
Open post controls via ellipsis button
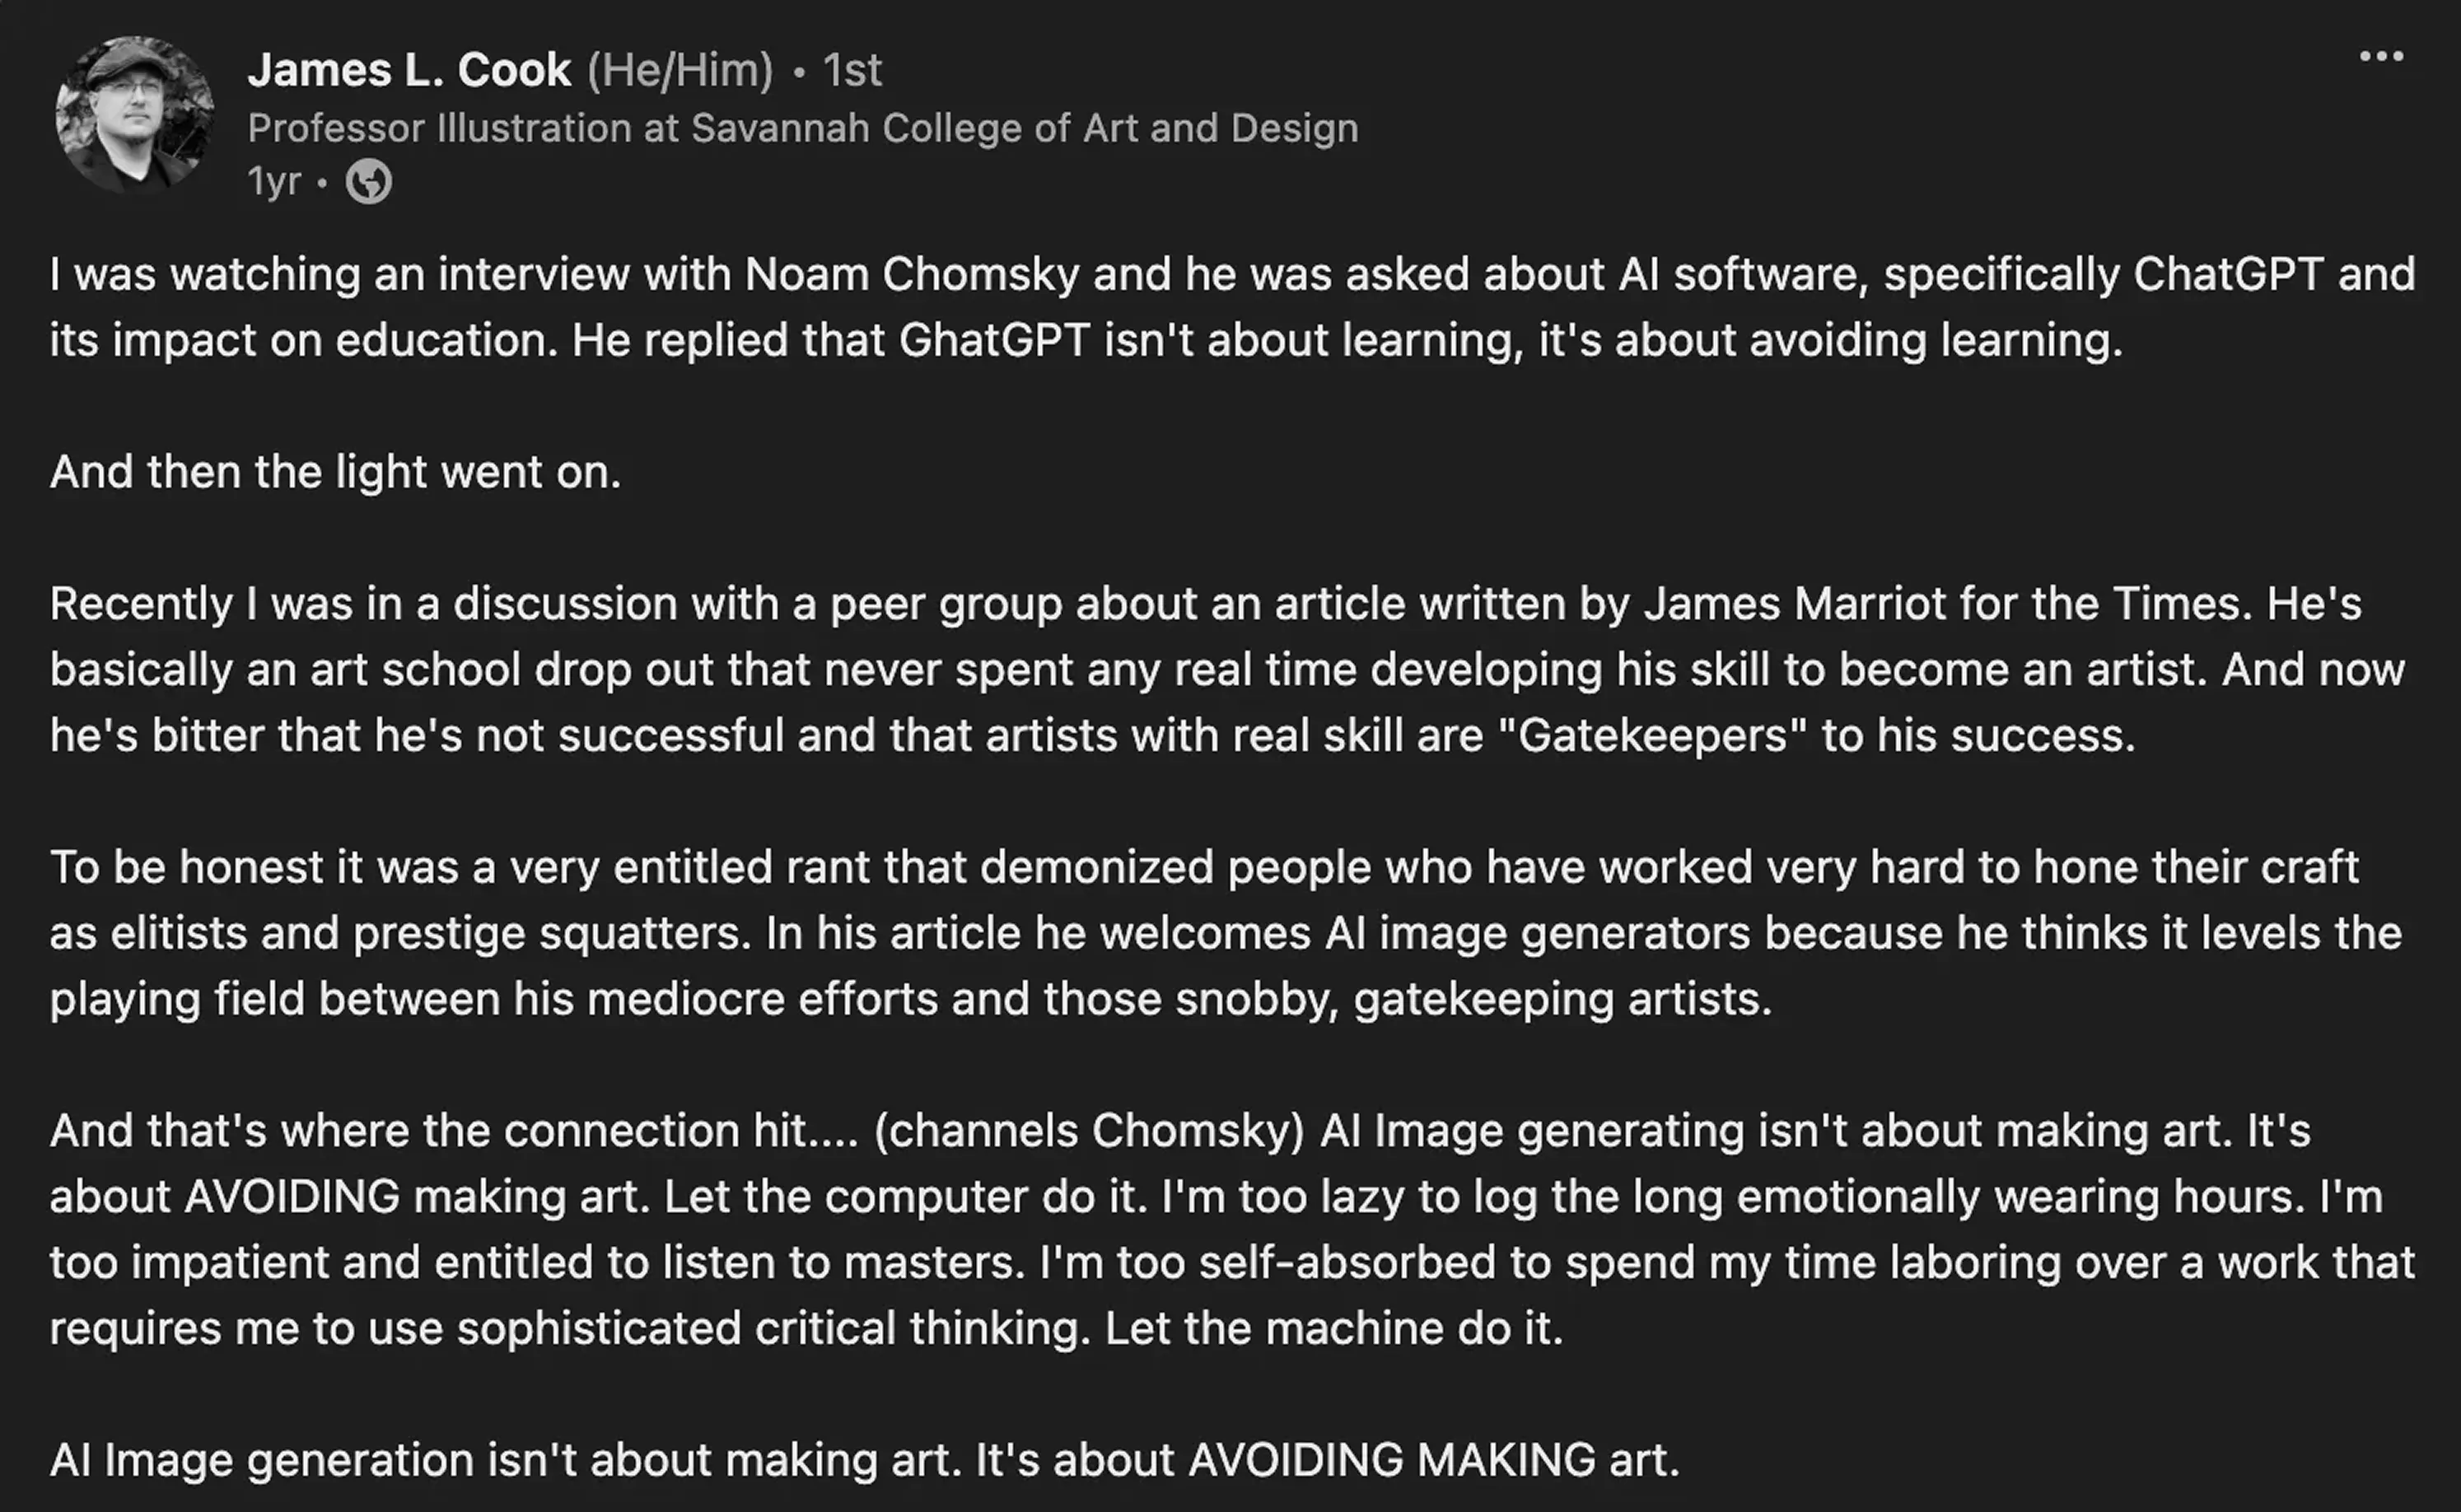point(2383,57)
